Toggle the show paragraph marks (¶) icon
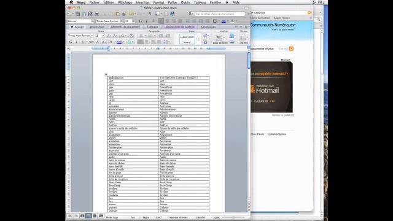This screenshot has height=221, width=393. pyautogui.click(x=150, y=14)
